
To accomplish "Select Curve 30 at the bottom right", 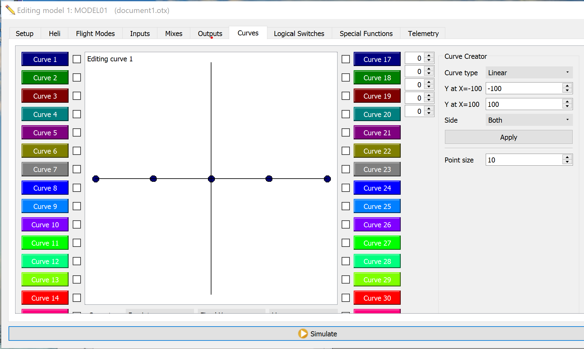I will pyautogui.click(x=377, y=298).
